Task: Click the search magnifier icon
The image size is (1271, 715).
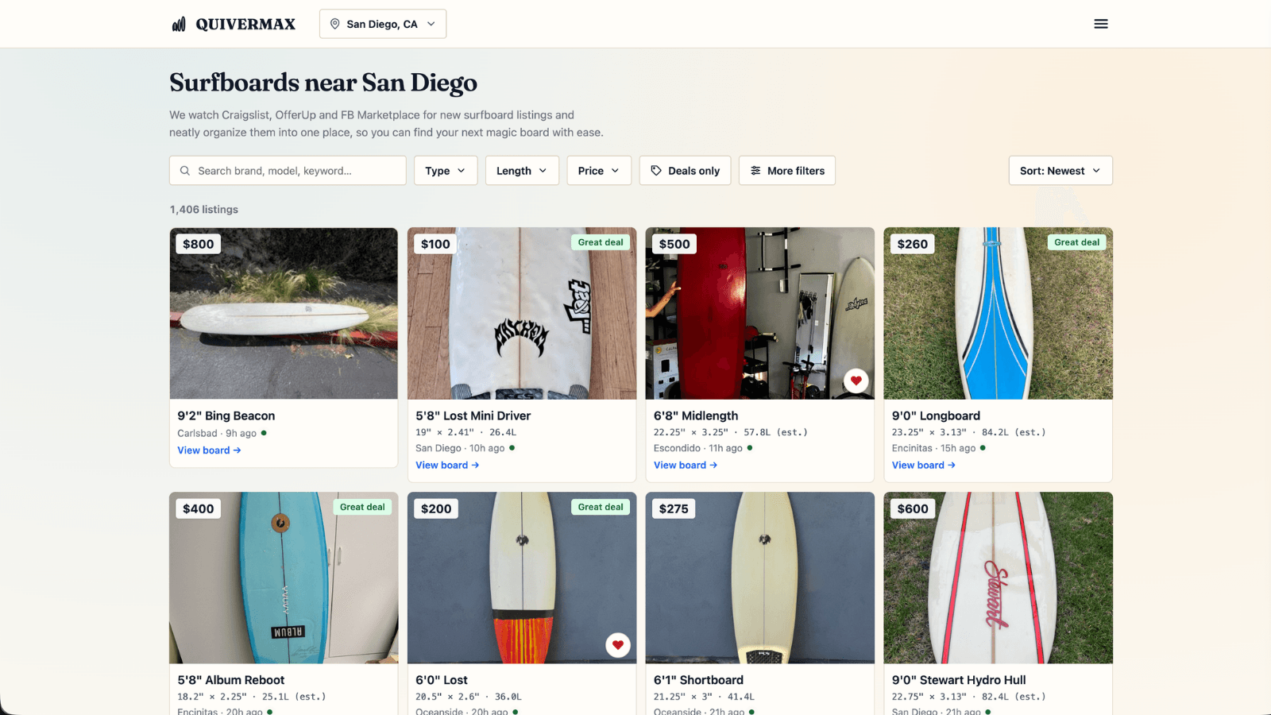Action: click(185, 171)
